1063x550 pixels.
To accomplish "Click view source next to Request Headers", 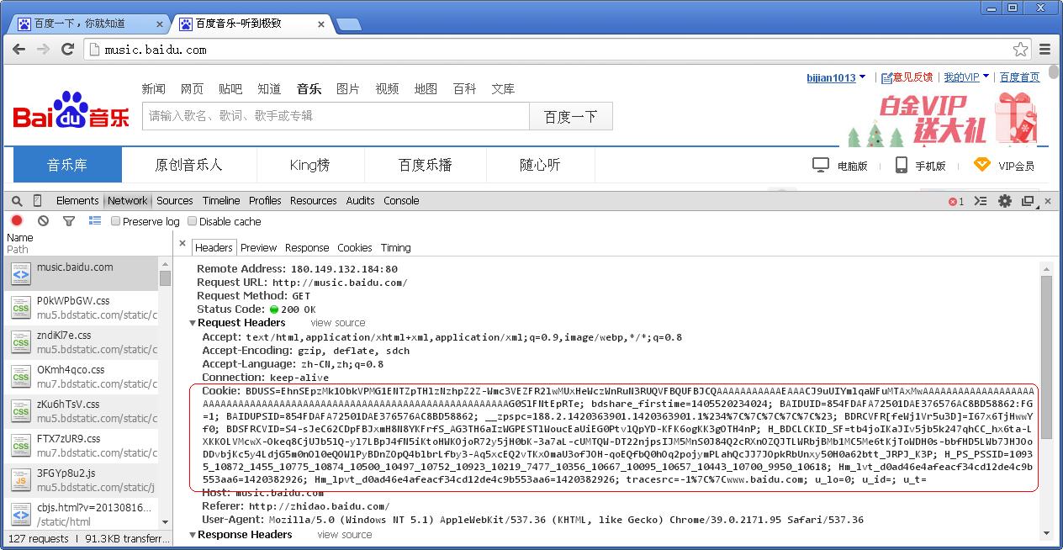I will 338,323.
